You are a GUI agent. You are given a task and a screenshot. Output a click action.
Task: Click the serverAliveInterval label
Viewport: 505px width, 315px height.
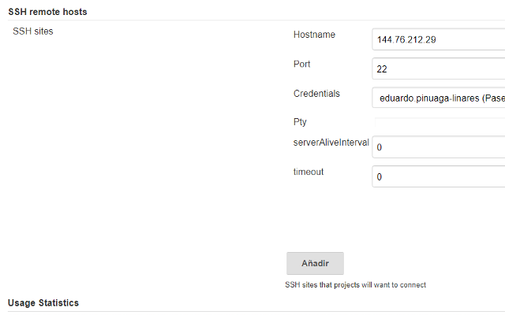331,143
